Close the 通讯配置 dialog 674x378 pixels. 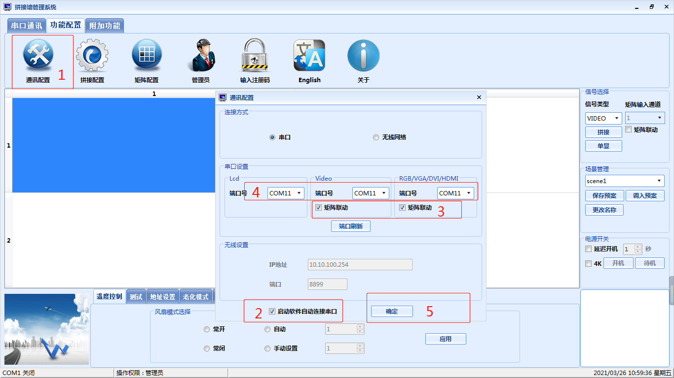tap(479, 97)
